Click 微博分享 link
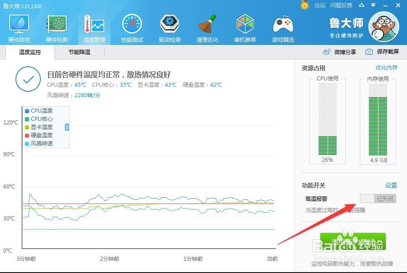The height and width of the screenshot is (273, 407). coord(345,52)
